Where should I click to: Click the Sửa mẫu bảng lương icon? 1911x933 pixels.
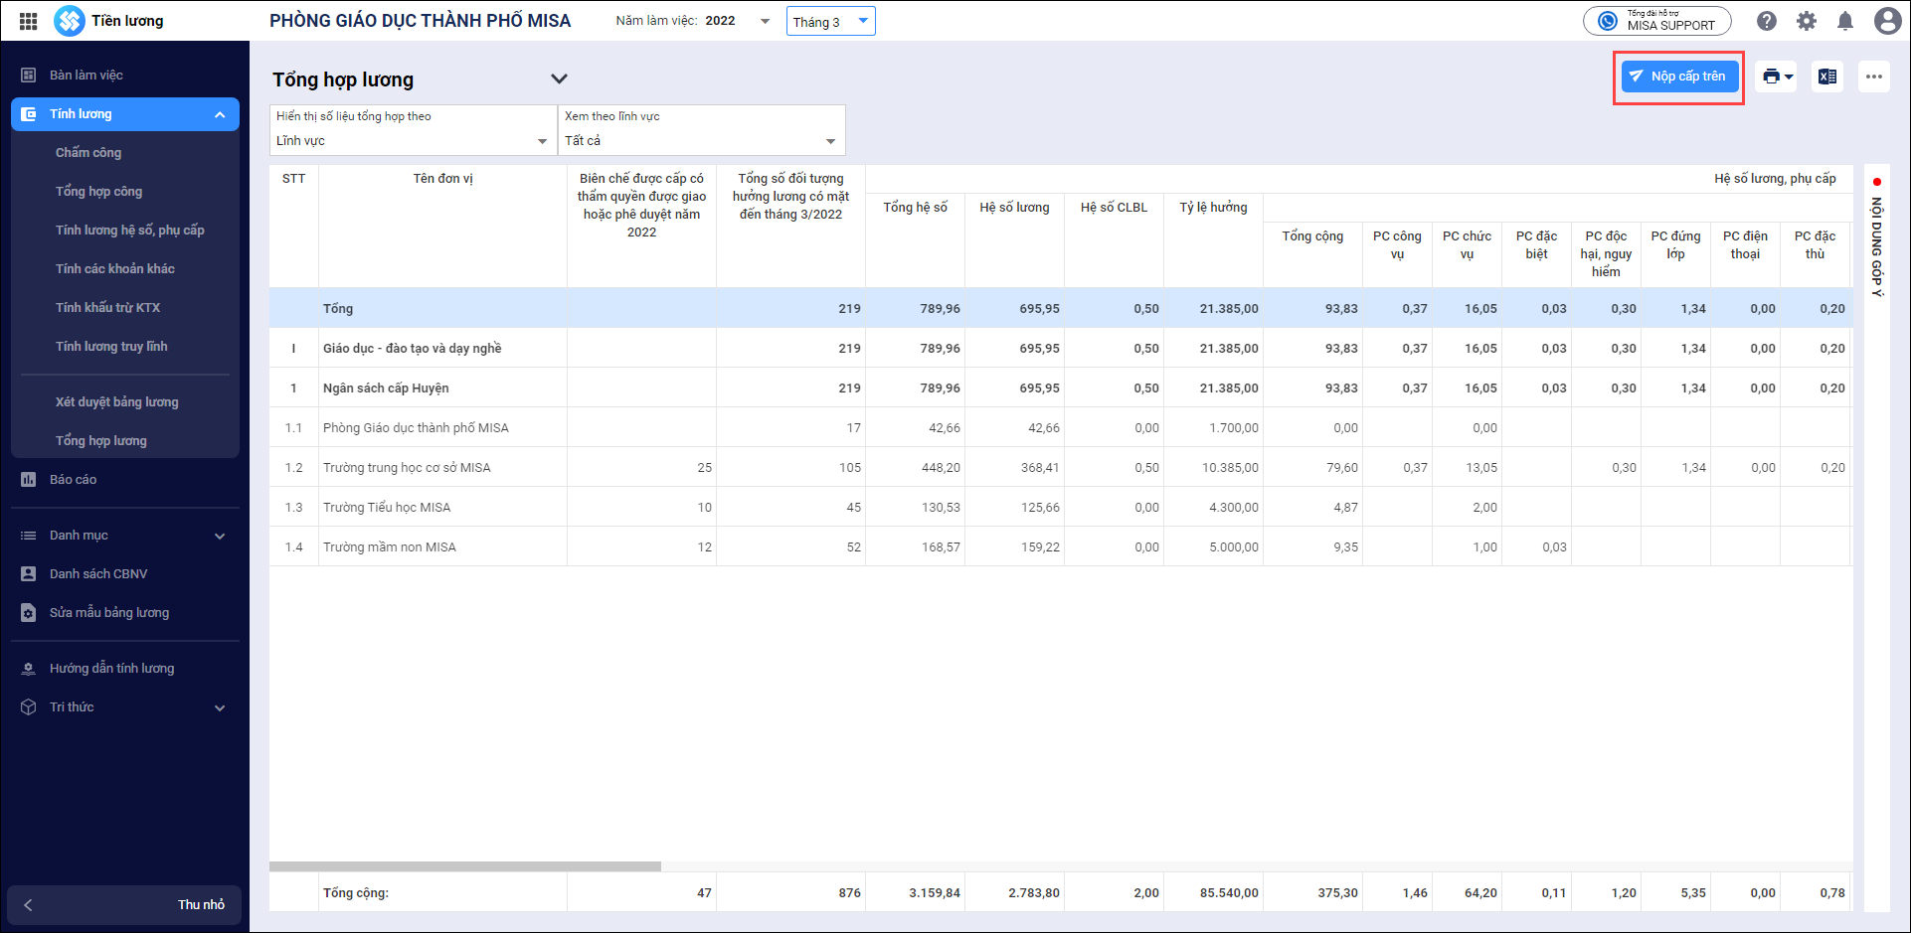[x=29, y=612]
